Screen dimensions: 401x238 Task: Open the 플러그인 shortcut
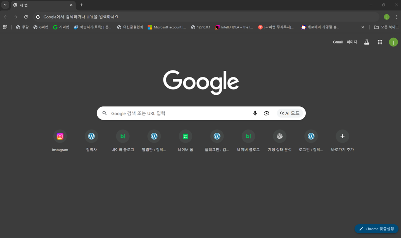click(217, 141)
